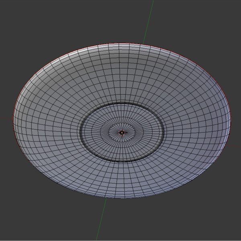Screen dimensions: 241x241
Task: Click the orange origin dot at mesh center
Action: point(122,133)
